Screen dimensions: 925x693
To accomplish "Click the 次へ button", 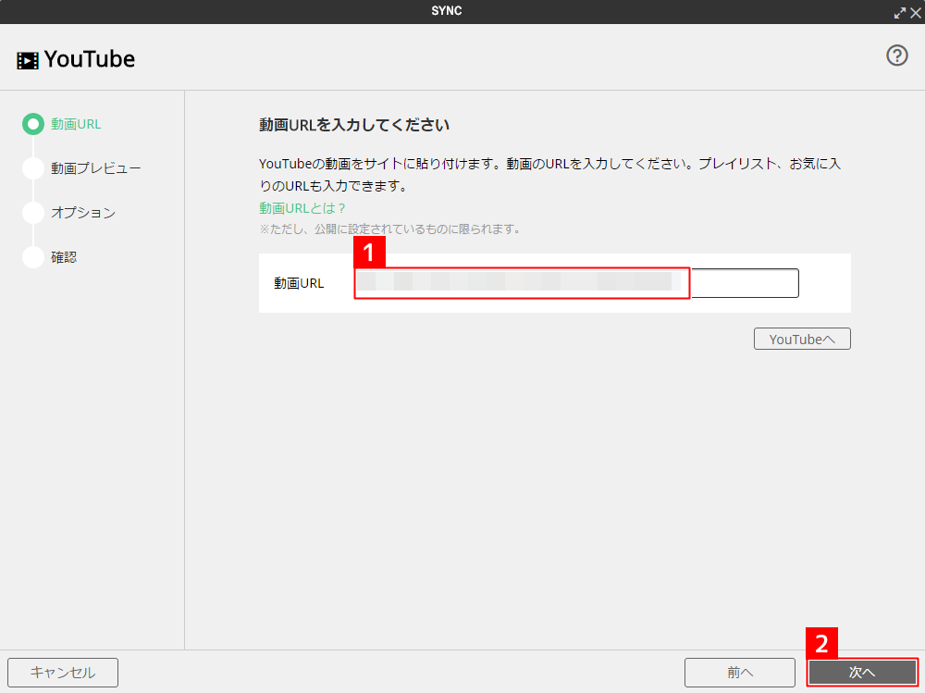I will click(862, 673).
